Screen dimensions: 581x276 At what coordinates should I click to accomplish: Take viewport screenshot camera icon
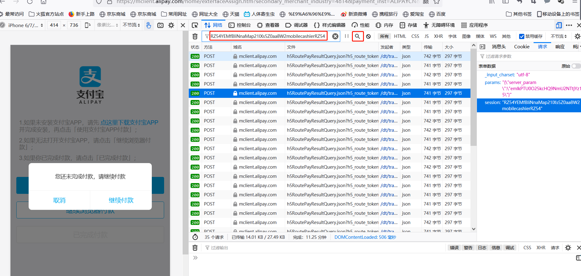tap(160, 25)
